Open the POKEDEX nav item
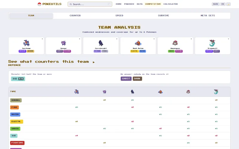This screenshot has height=149, width=239. 129,4
